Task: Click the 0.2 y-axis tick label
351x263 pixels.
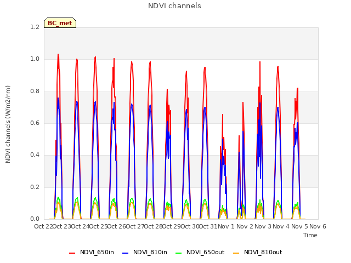Action: 35,187
